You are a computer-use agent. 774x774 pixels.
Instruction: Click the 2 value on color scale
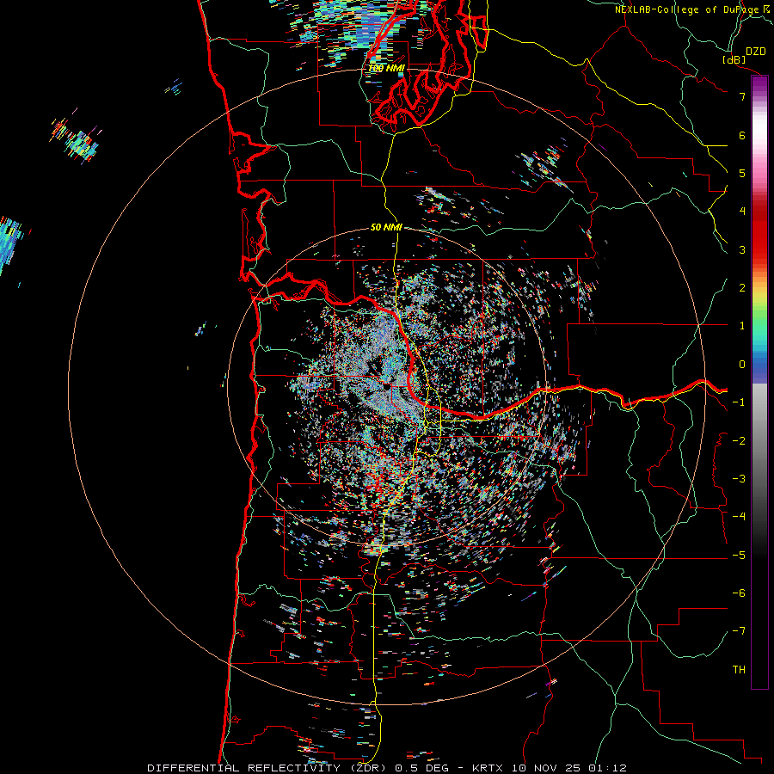coord(742,288)
